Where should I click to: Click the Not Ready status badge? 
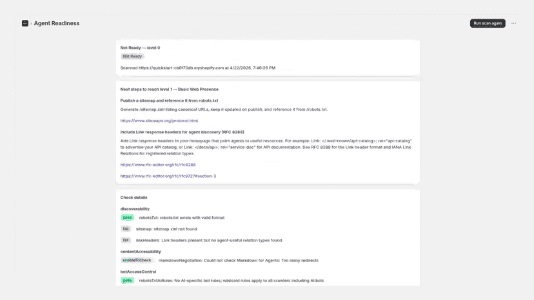pos(132,57)
